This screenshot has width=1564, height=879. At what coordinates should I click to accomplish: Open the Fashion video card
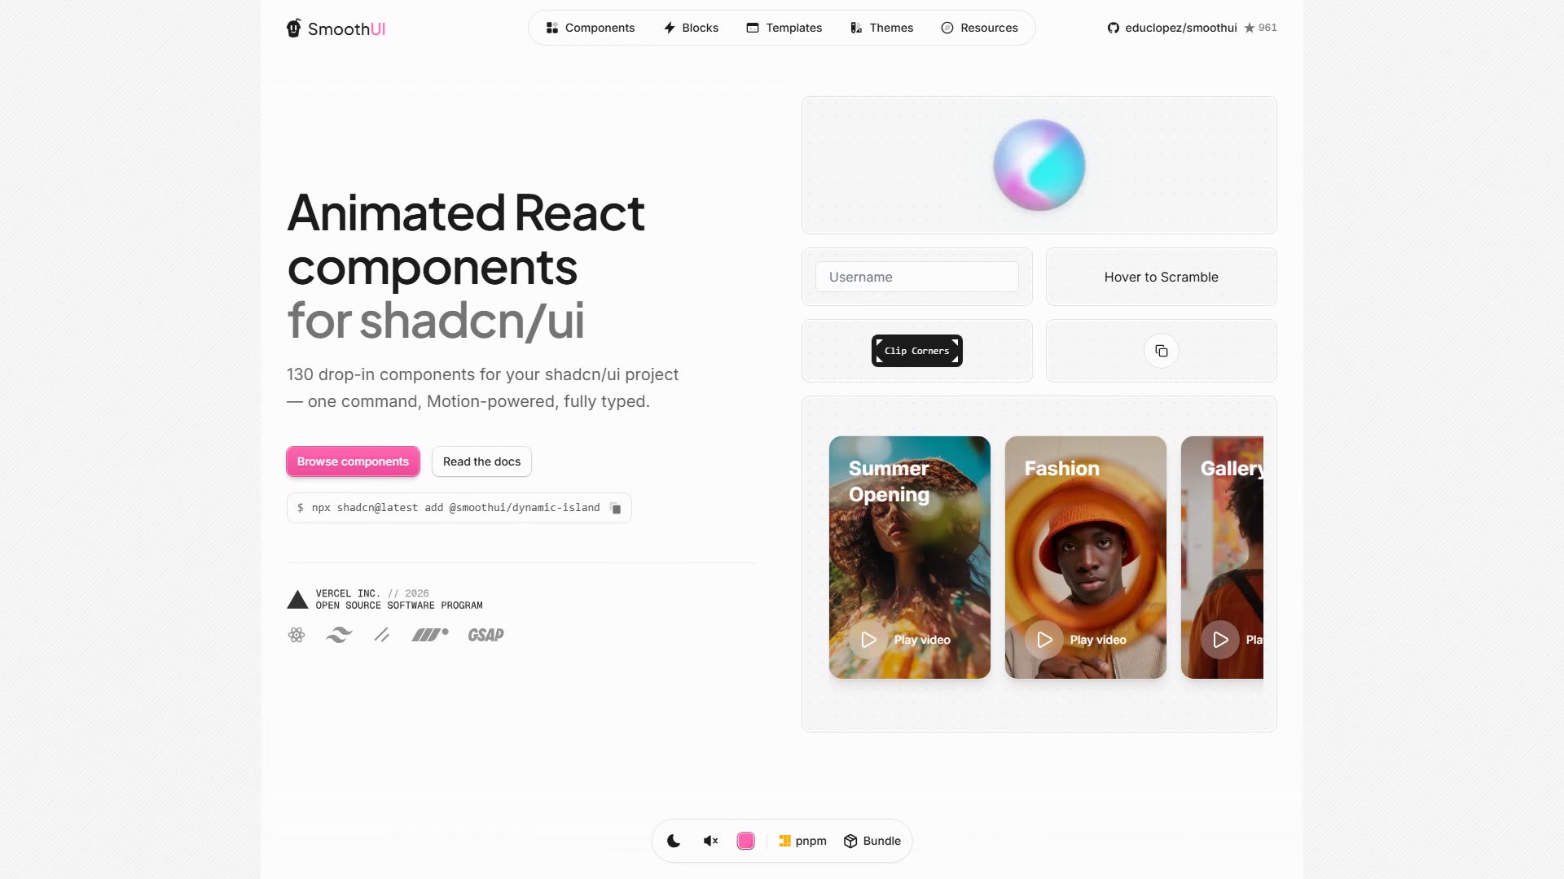click(x=1086, y=558)
